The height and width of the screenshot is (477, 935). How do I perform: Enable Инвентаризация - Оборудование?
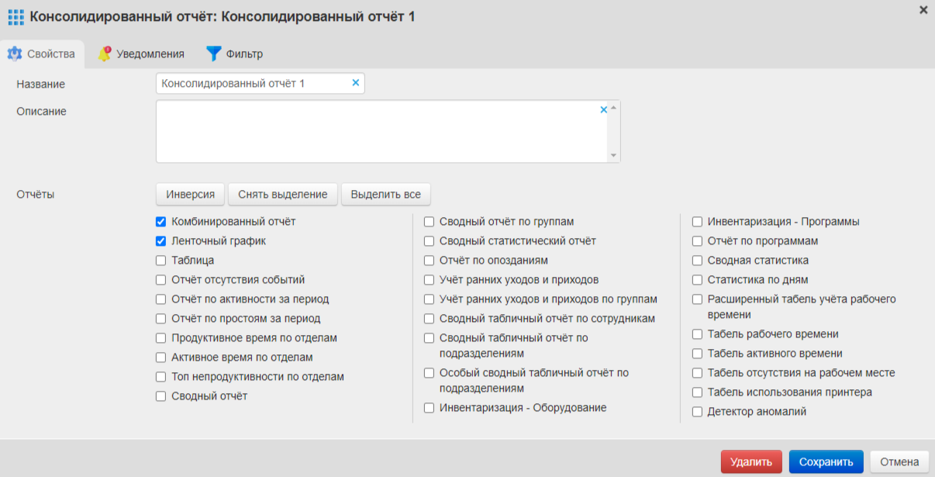(429, 407)
